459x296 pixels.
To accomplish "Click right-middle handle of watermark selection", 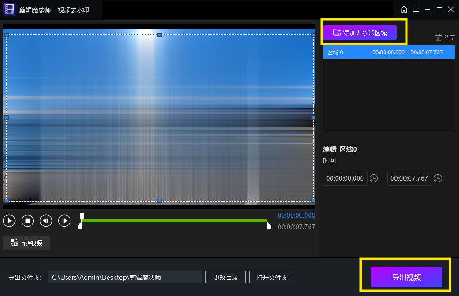I will [313, 118].
